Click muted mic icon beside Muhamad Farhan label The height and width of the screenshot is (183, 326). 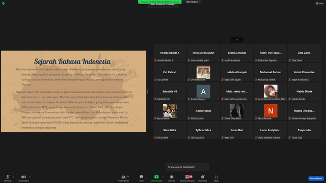pos(256,80)
